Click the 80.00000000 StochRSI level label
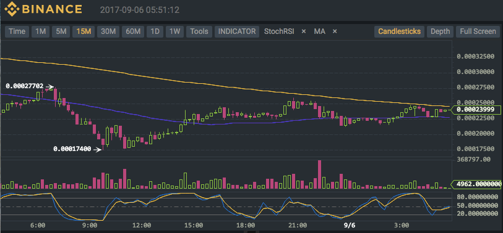 pos(478,197)
